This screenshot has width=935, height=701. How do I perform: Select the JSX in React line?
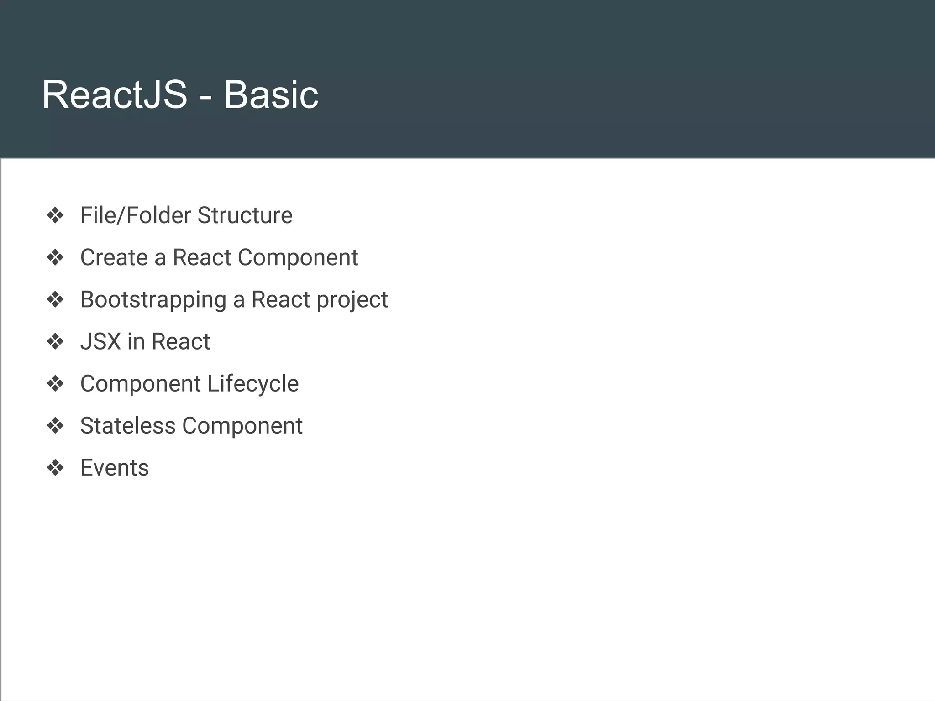pos(145,341)
